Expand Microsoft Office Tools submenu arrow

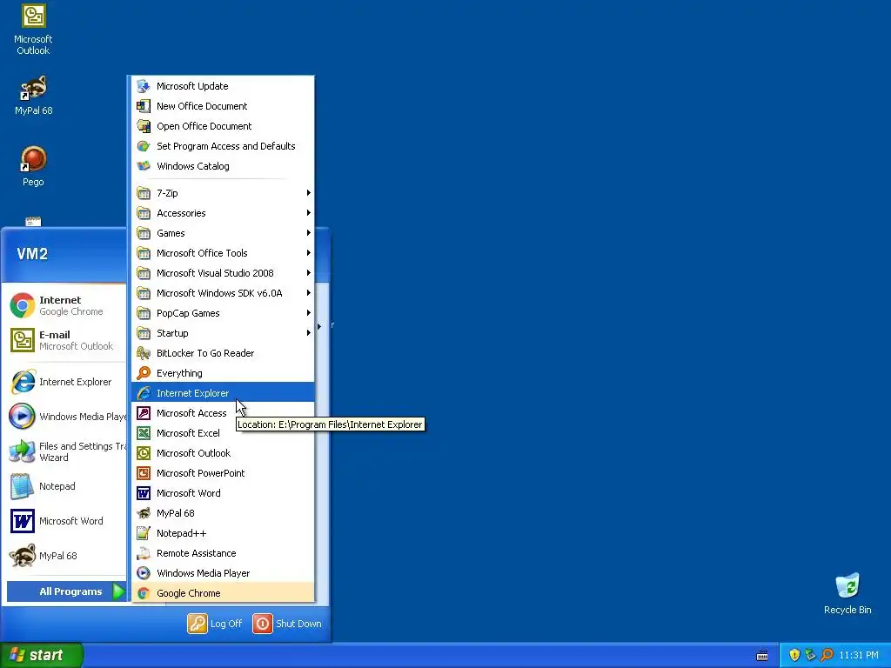[x=309, y=253]
